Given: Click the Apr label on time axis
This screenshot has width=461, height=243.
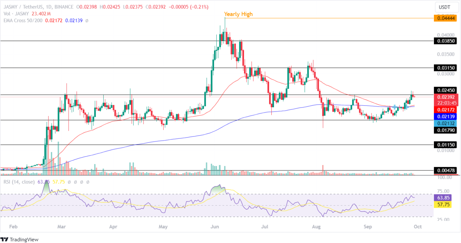Looking at the screenshot, I should [x=113, y=227].
